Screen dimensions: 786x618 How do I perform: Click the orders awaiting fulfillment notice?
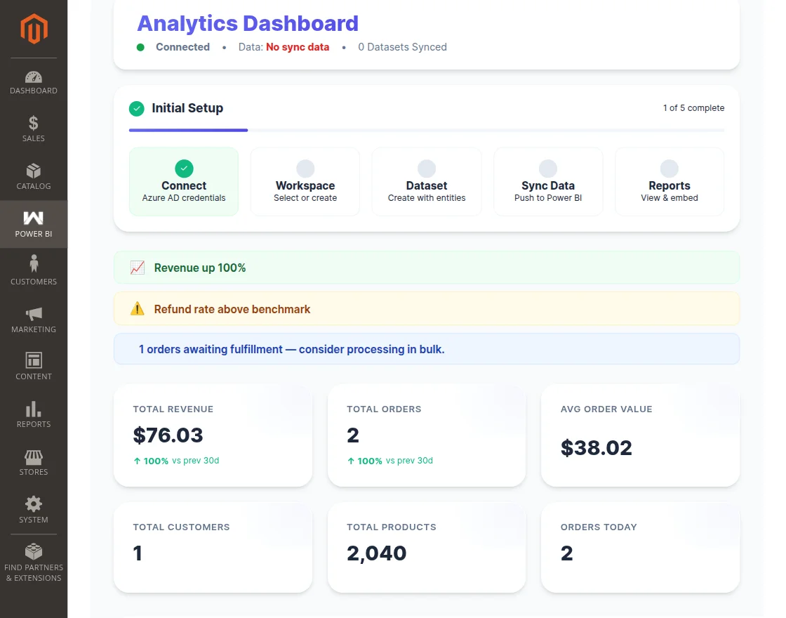[427, 349]
